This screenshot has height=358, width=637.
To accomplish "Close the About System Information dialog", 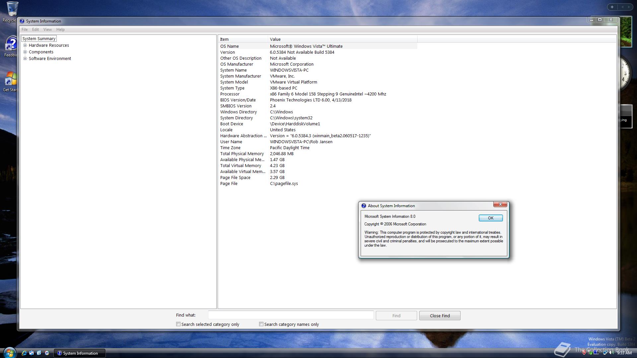I will [x=500, y=204].
